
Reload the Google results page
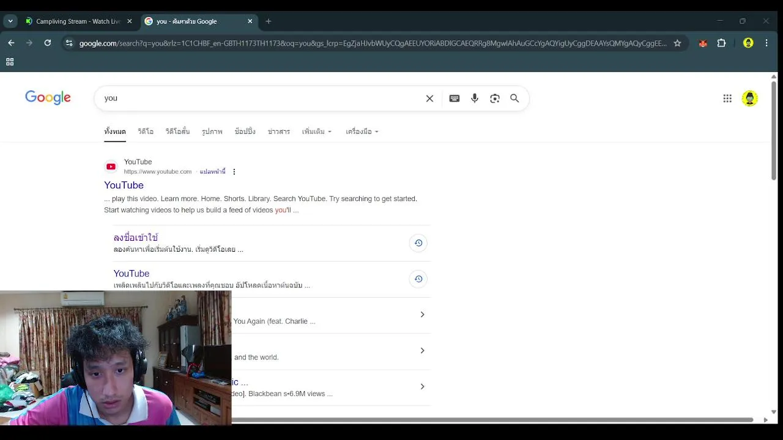click(48, 43)
